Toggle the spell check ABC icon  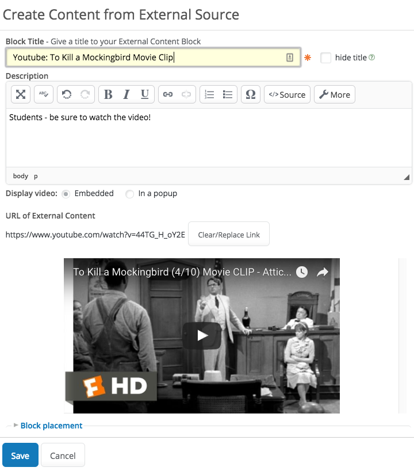44,94
